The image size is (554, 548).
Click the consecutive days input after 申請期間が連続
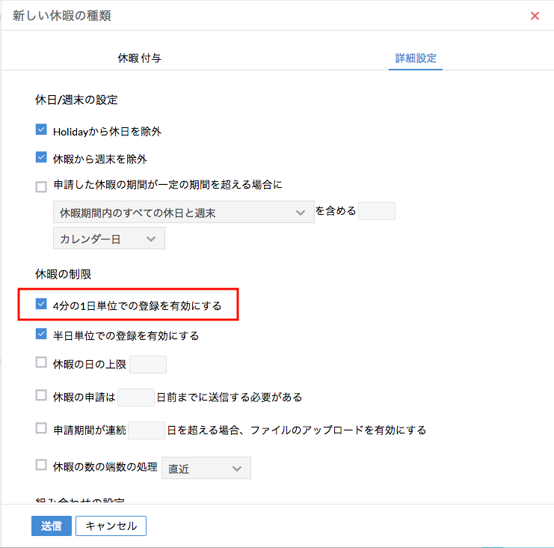[x=146, y=430]
